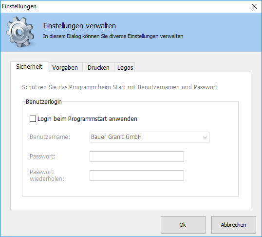The width and height of the screenshot is (262, 237).
Task: Click the Benutzerlogin group box heading
Action: [x=44, y=102]
